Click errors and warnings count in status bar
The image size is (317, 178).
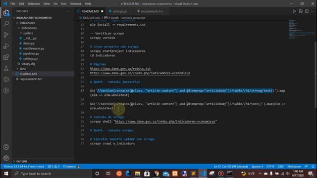pos(53,167)
